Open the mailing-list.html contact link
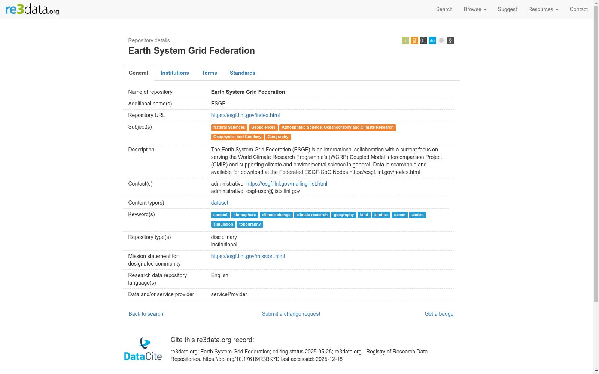Viewport: 599px width, 374px height. (287, 184)
